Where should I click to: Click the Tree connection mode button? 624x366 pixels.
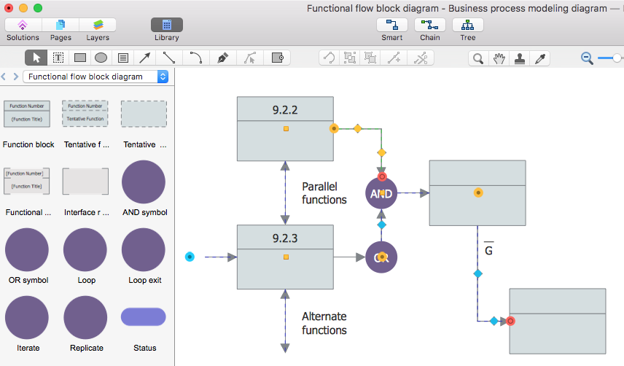click(x=467, y=26)
